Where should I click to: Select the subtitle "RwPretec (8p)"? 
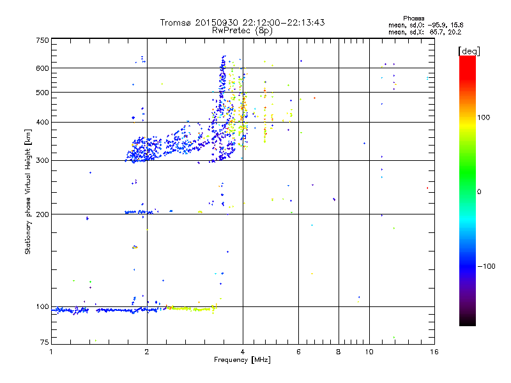click(x=242, y=31)
